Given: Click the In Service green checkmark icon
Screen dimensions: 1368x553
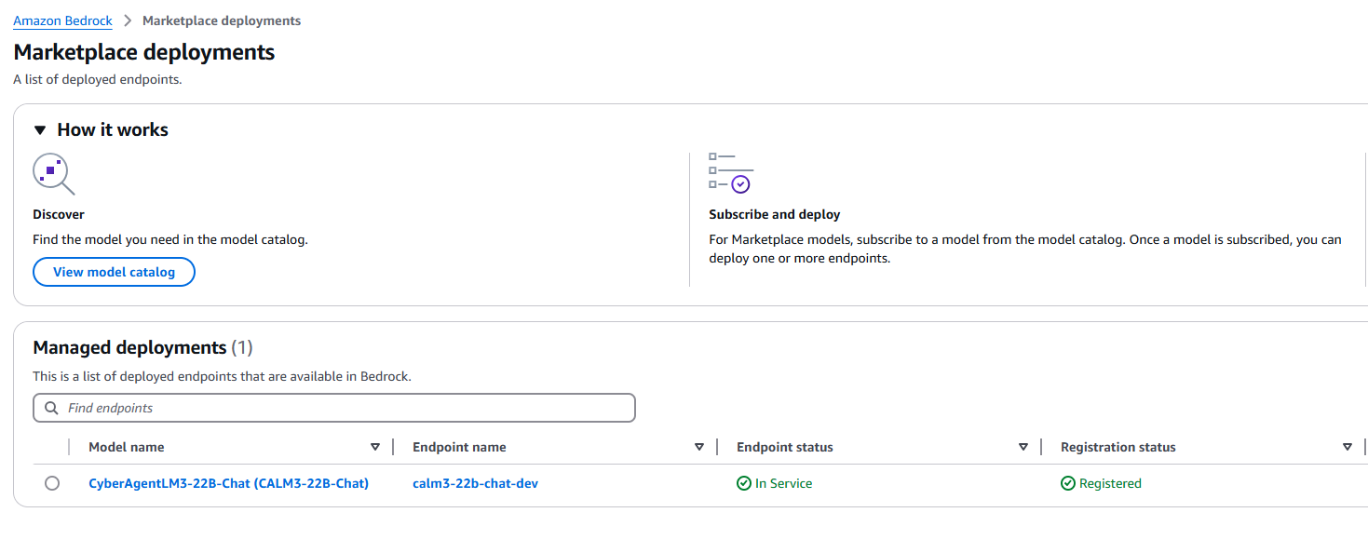Looking at the screenshot, I should click(743, 483).
